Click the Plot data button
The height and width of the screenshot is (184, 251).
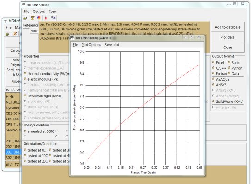coord(227,37)
